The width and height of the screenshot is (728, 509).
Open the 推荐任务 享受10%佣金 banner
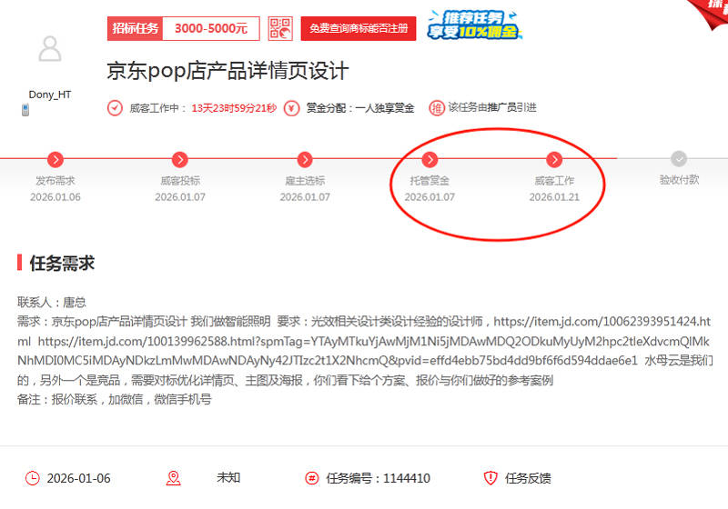474,25
